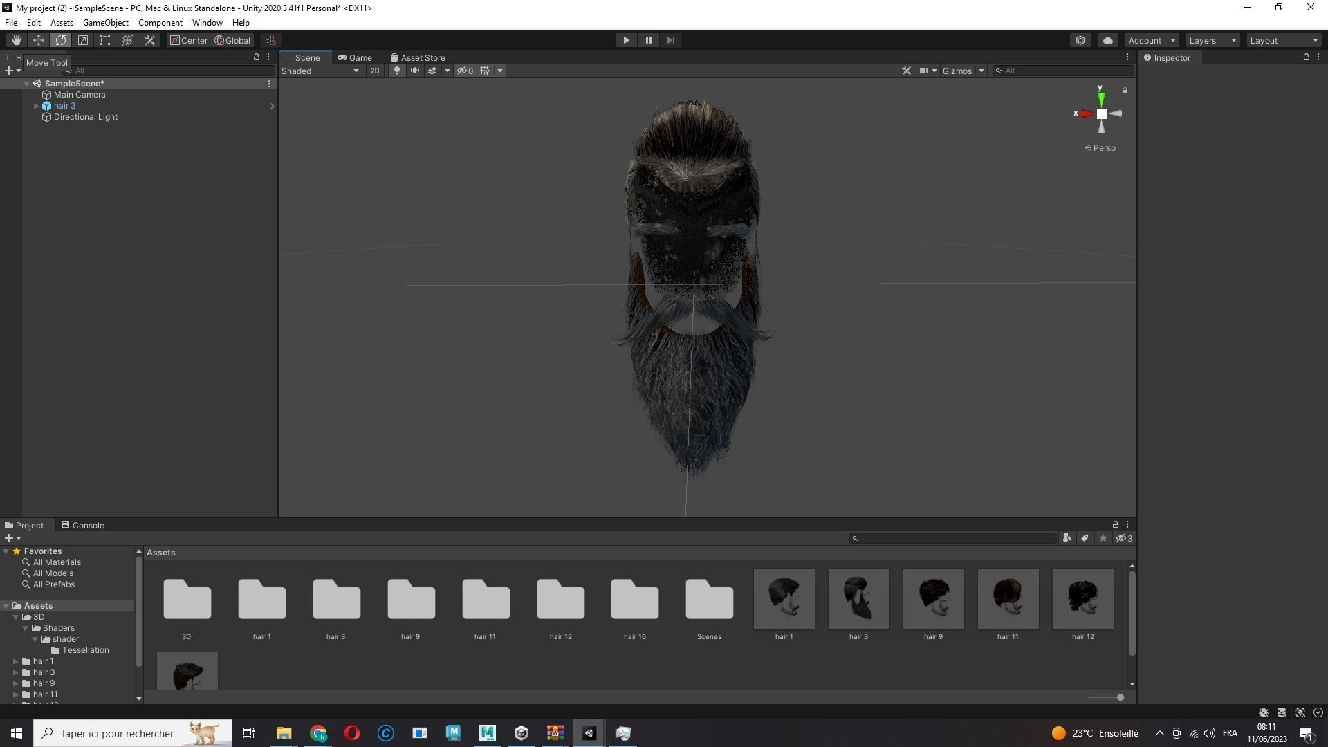Screen dimensions: 1328x747
Task: Open the GameObject menu
Action: [x=106, y=23]
